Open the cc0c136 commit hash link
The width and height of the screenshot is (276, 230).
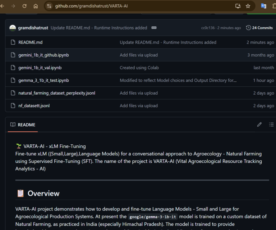coord(208,28)
